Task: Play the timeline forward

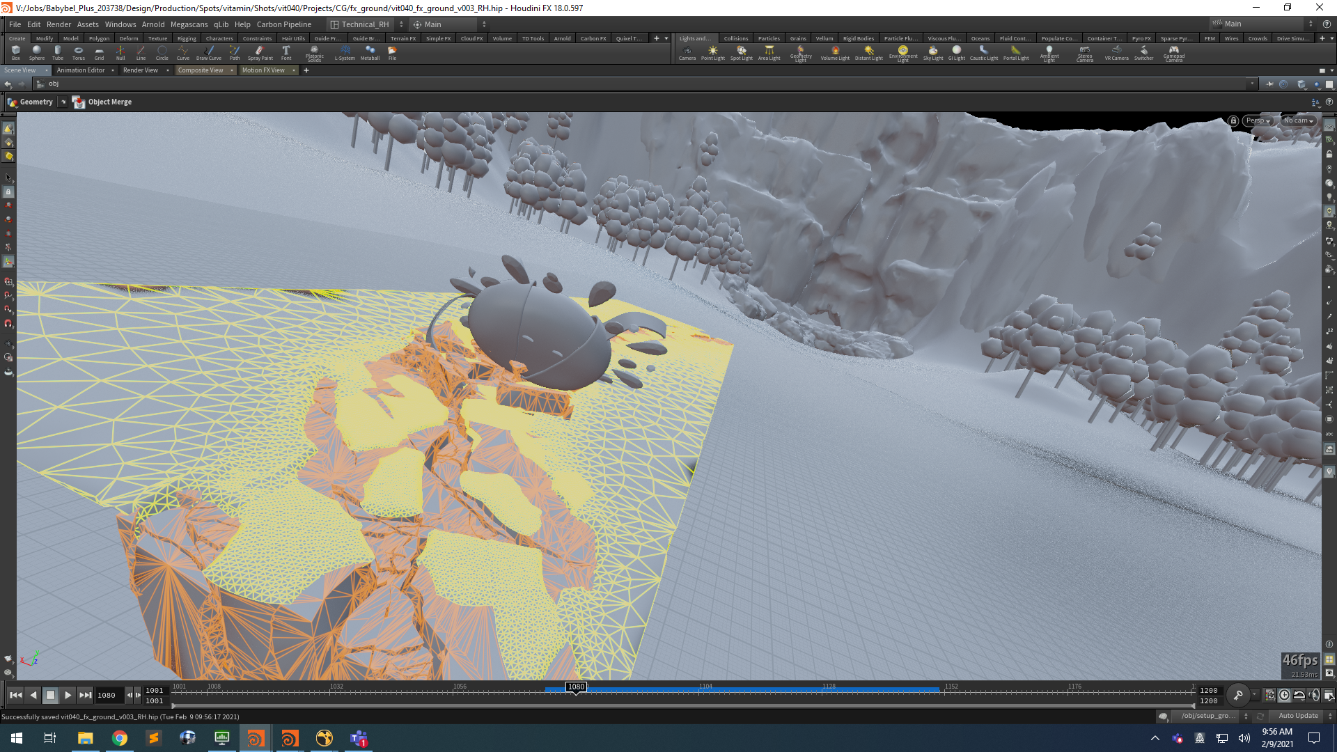Action: point(68,695)
